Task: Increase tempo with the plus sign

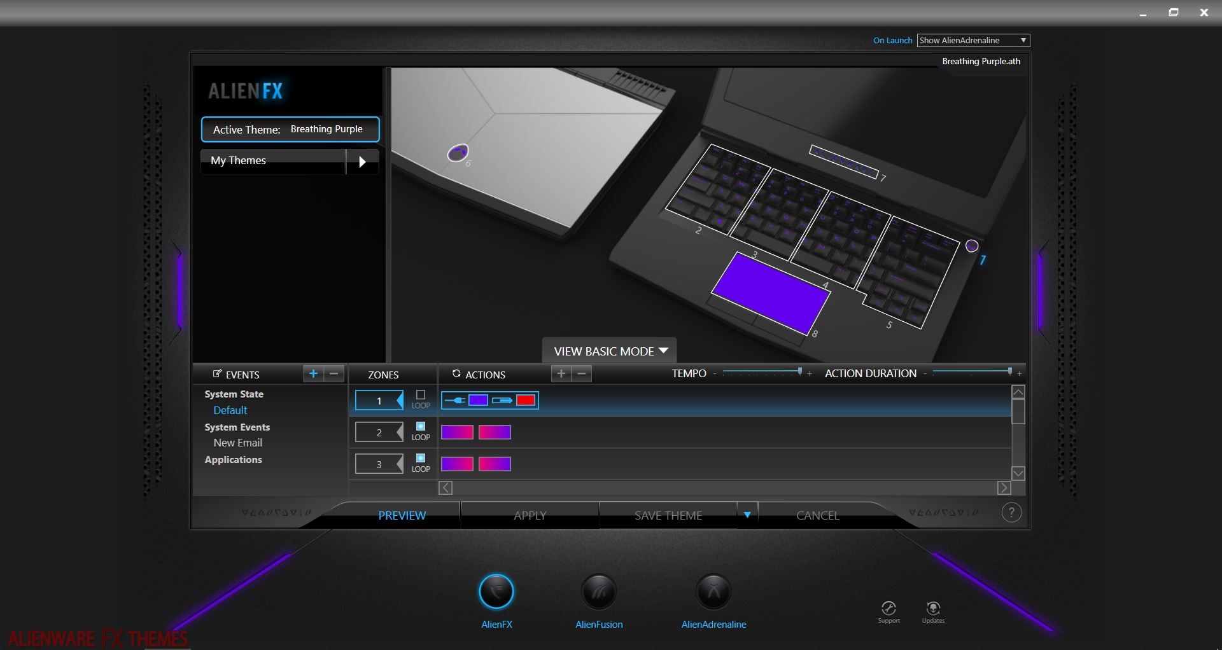Action: coord(810,374)
